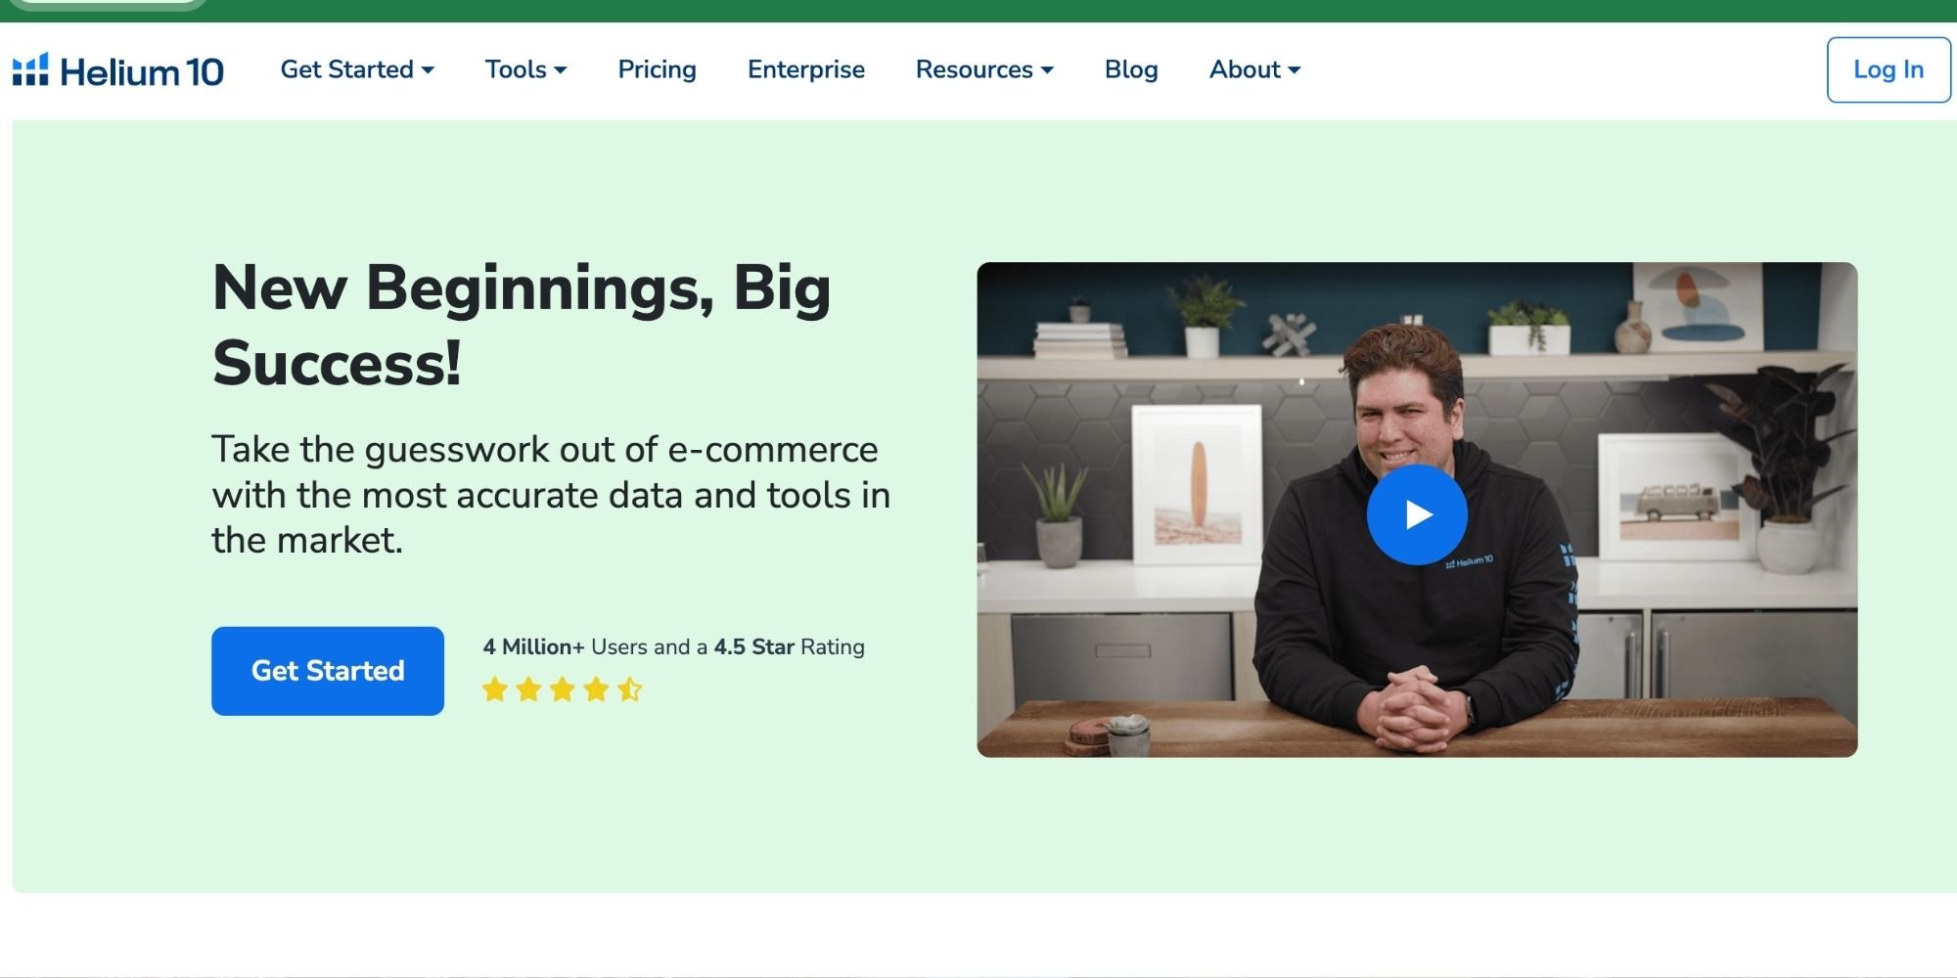1957x978 pixels.
Task: Click the "Take the guesswork" tagline paragraph
Action: pos(550,495)
